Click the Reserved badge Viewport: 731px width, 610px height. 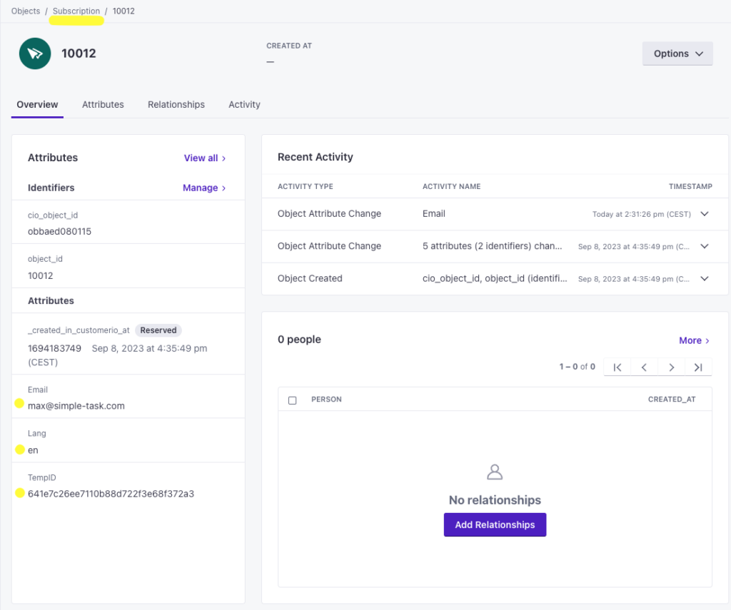pyautogui.click(x=158, y=330)
